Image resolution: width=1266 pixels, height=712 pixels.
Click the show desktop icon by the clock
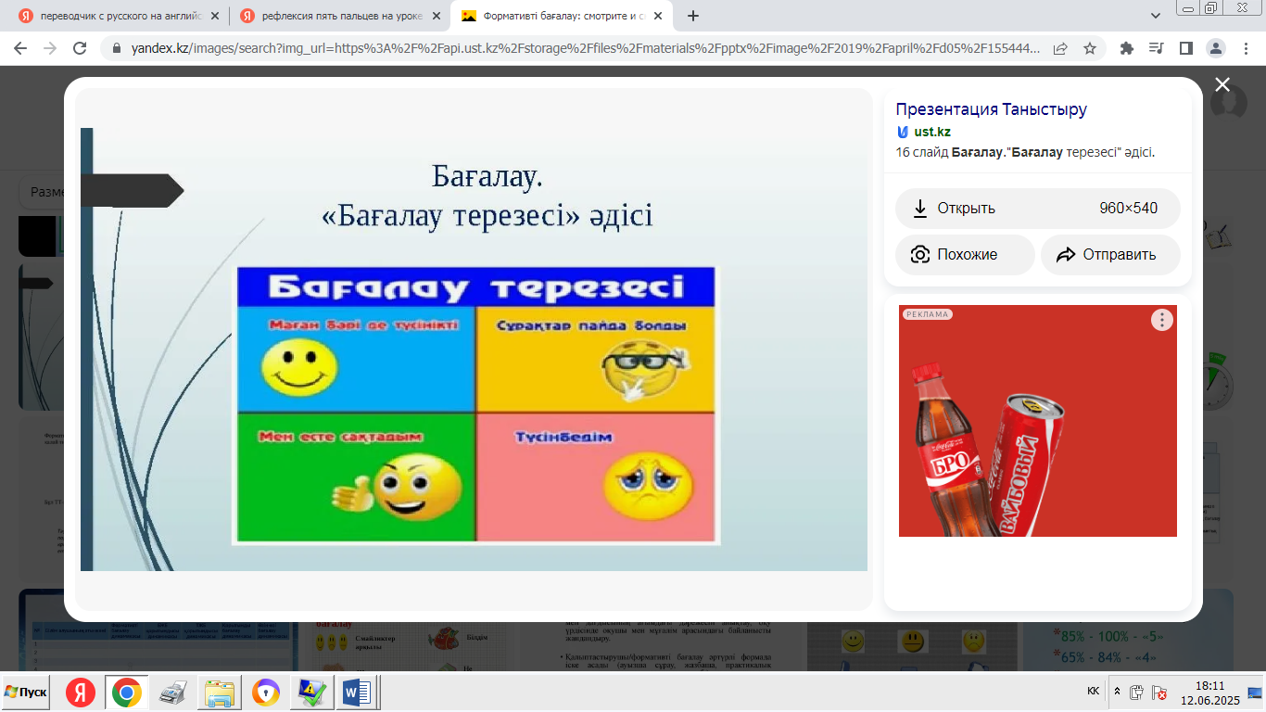point(1255,693)
